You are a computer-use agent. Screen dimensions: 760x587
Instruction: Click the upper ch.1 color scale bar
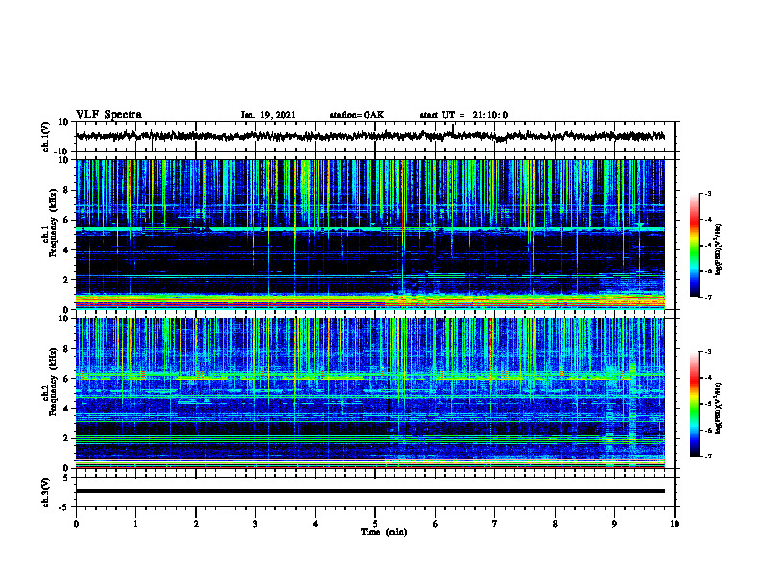coord(694,245)
